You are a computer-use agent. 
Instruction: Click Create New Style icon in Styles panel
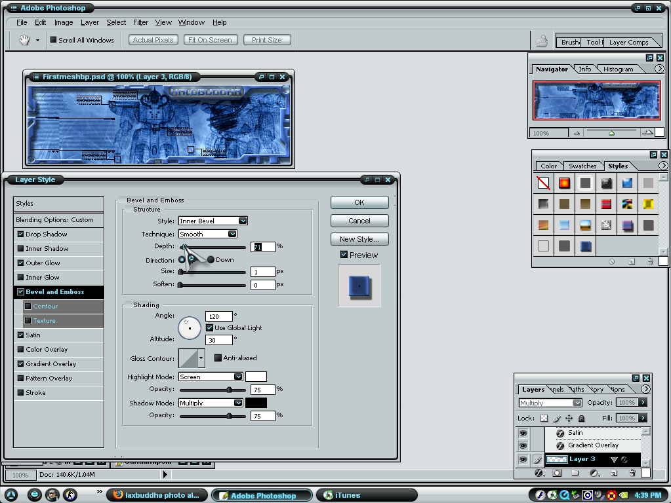(632, 261)
